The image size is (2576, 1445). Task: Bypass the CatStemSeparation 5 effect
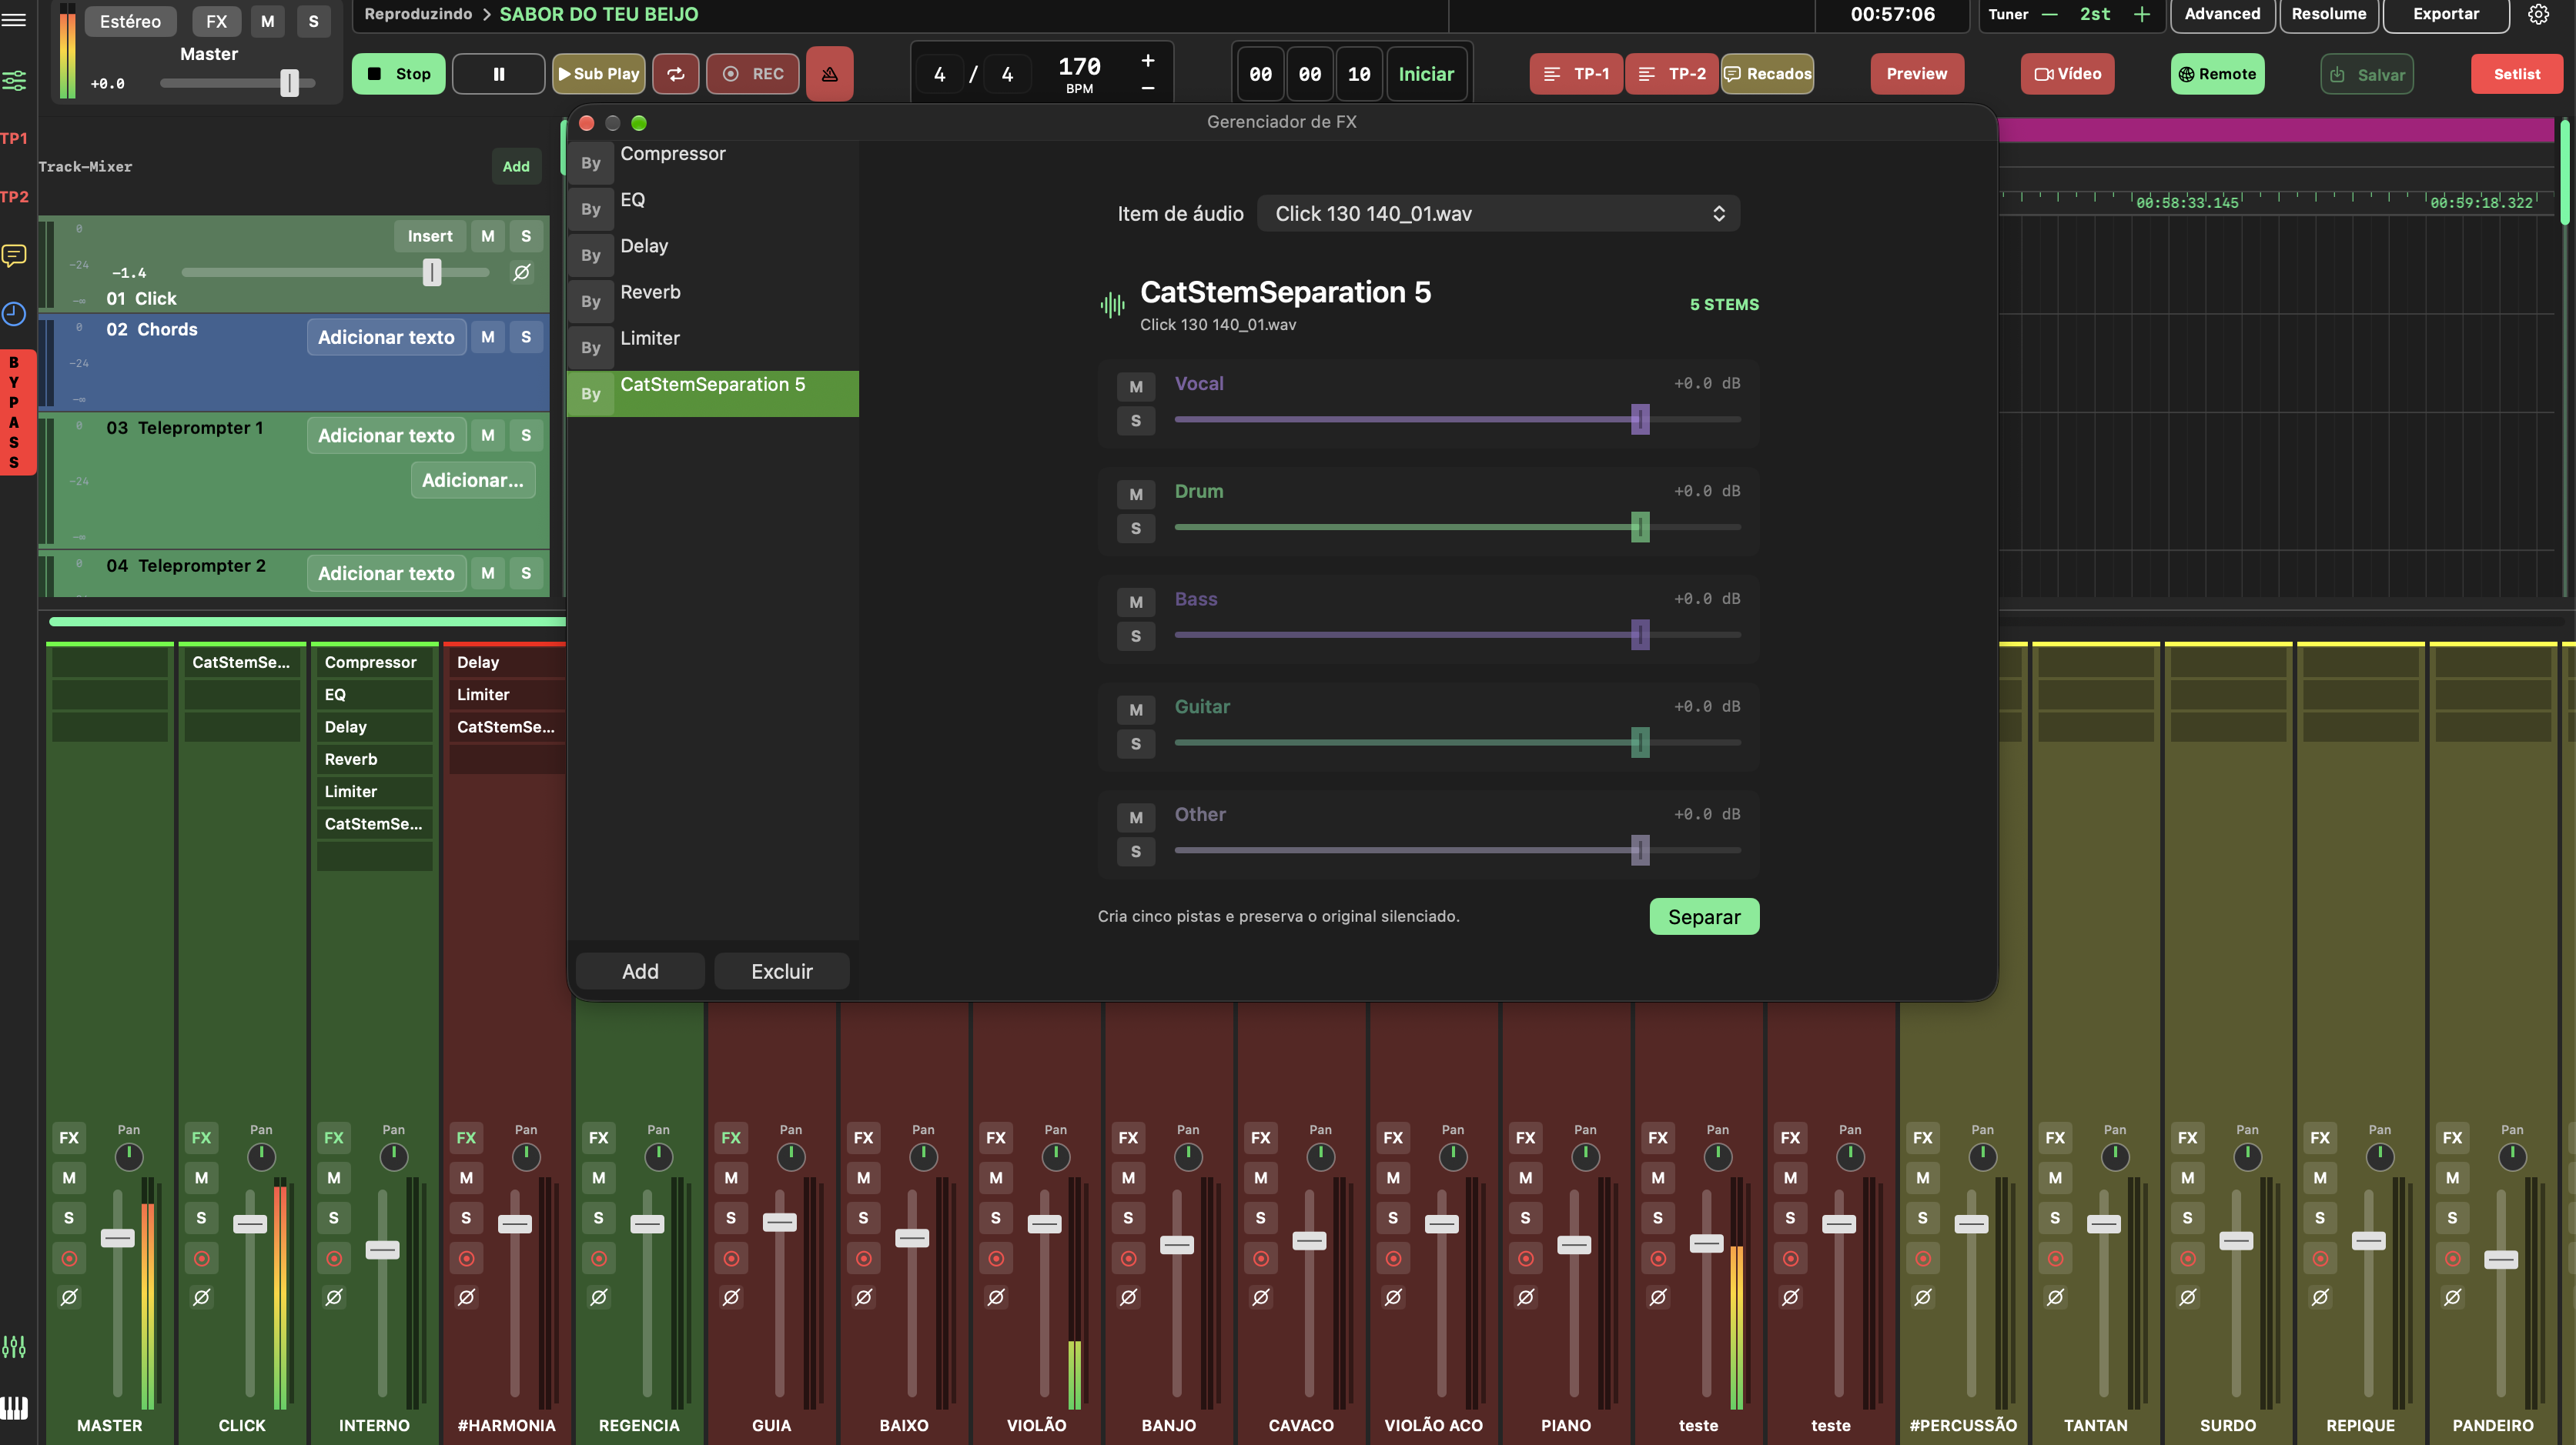pos(591,394)
